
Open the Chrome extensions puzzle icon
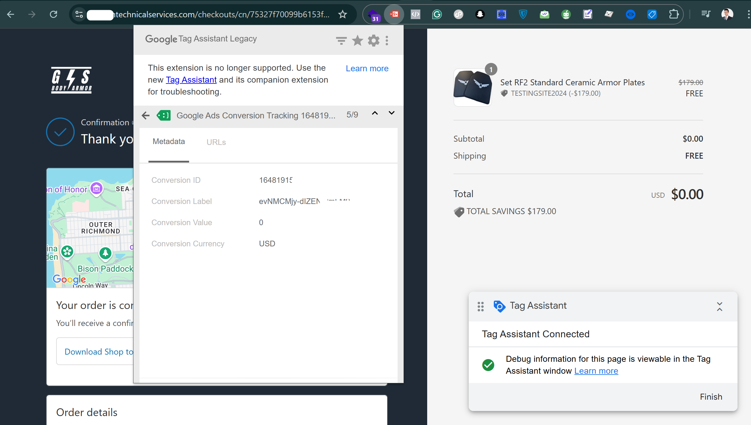click(673, 14)
